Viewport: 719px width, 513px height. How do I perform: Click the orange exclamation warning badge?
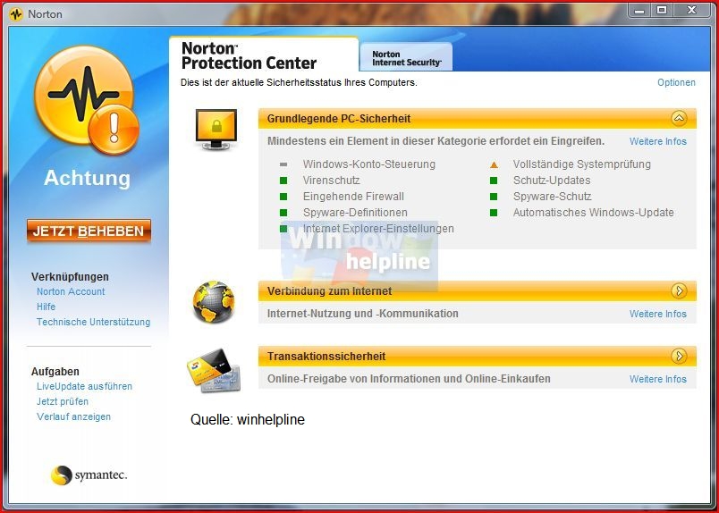pos(114,130)
